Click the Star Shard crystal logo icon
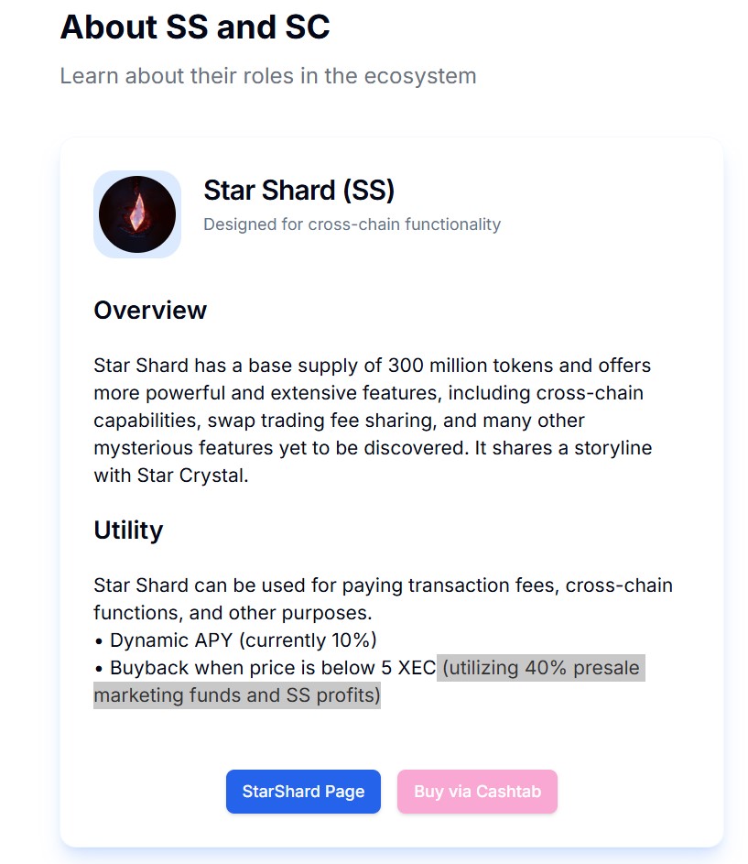 click(x=137, y=214)
